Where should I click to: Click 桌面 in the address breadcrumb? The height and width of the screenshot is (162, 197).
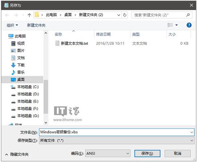pos(67,15)
